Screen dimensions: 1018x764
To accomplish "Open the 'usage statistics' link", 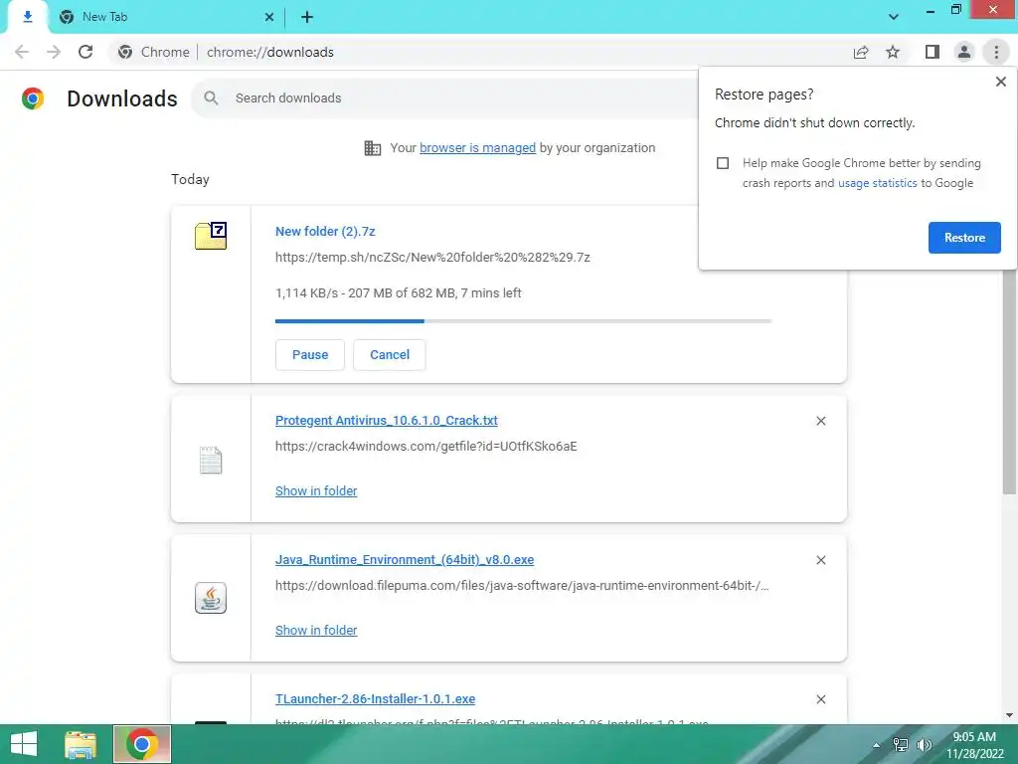I will 877,183.
